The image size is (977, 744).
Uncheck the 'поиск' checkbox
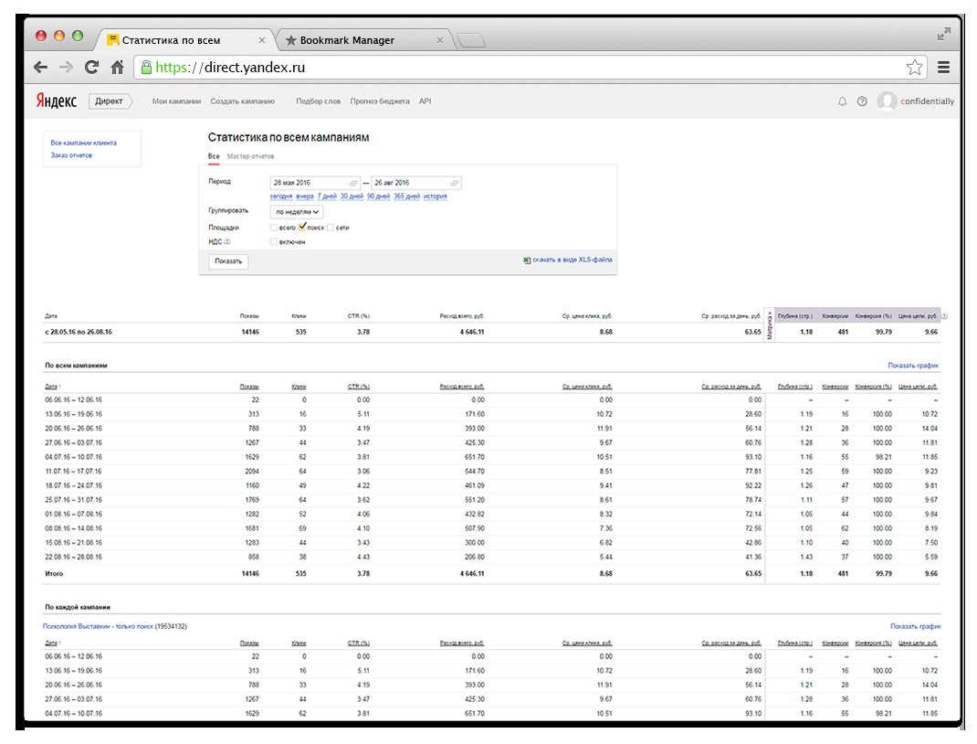(x=302, y=227)
